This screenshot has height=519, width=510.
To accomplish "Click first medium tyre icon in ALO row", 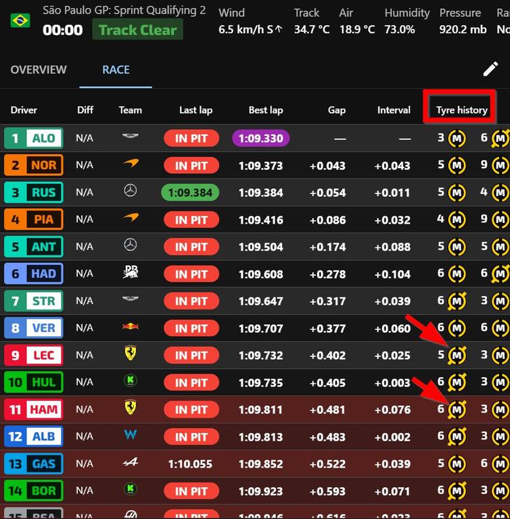I will [x=457, y=139].
